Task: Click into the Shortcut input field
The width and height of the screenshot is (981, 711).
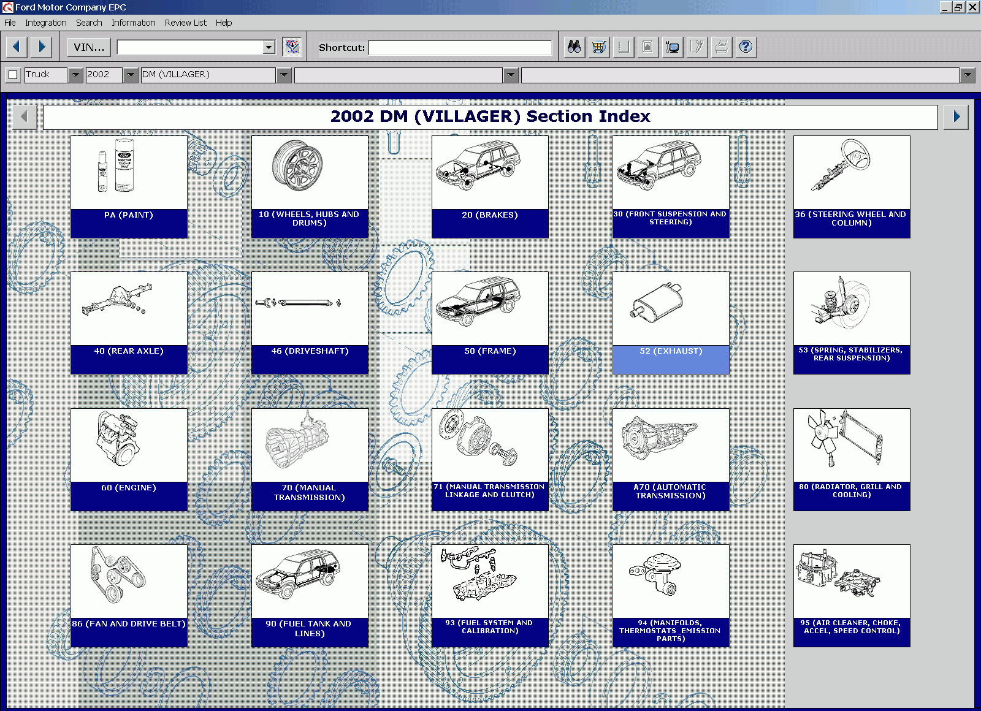Action: click(460, 48)
